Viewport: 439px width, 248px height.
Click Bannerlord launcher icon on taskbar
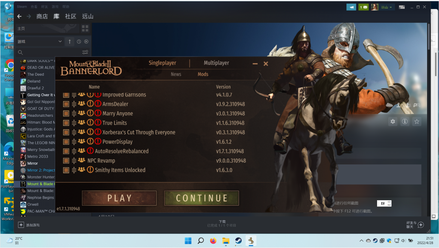coord(251,241)
